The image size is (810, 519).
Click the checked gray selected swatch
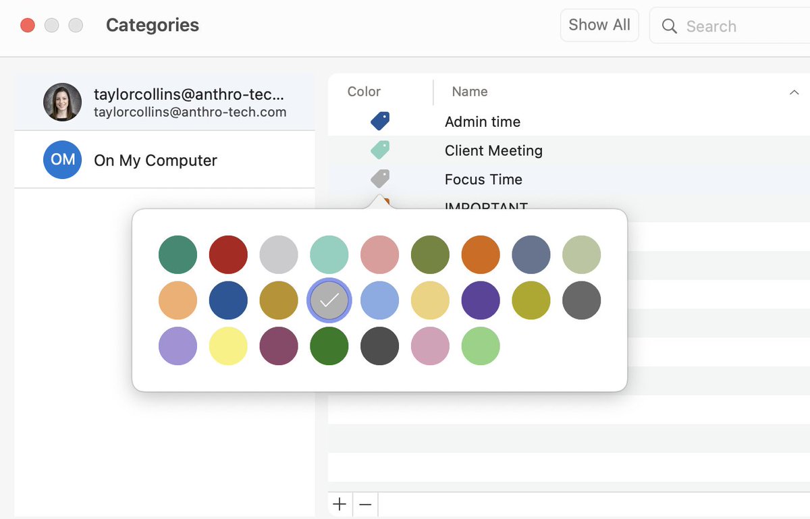point(329,300)
